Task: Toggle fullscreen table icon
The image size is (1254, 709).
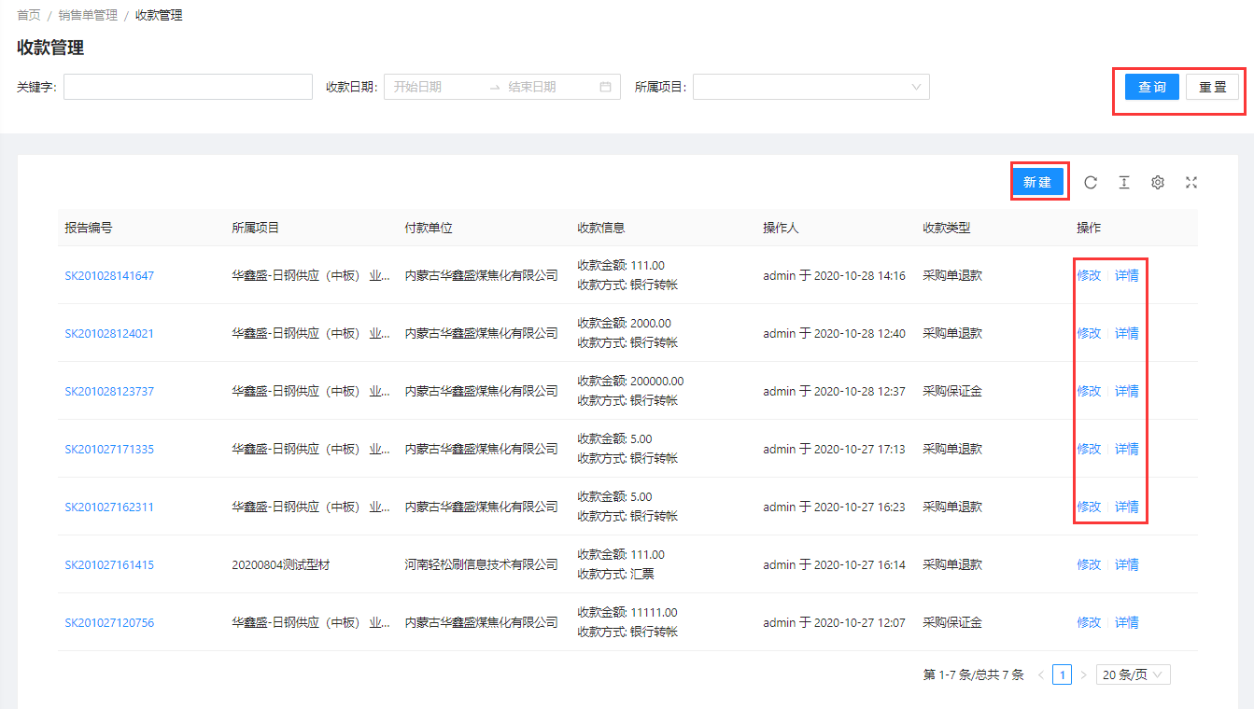Action: (1191, 183)
